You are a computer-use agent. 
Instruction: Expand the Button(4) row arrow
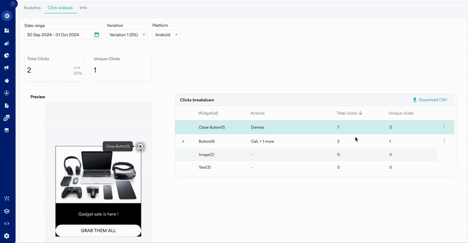pos(183,141)
